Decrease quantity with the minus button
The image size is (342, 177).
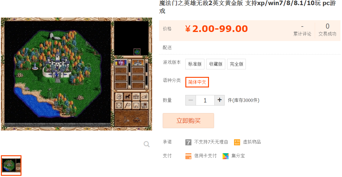pyautogui.click(x=191, y=100)
